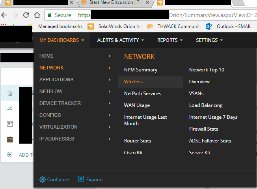Image resolution: width=257 pixels, height=189 pixels.
Task: Open Managed bookmarks folder
Action: (x=60, y=26)
